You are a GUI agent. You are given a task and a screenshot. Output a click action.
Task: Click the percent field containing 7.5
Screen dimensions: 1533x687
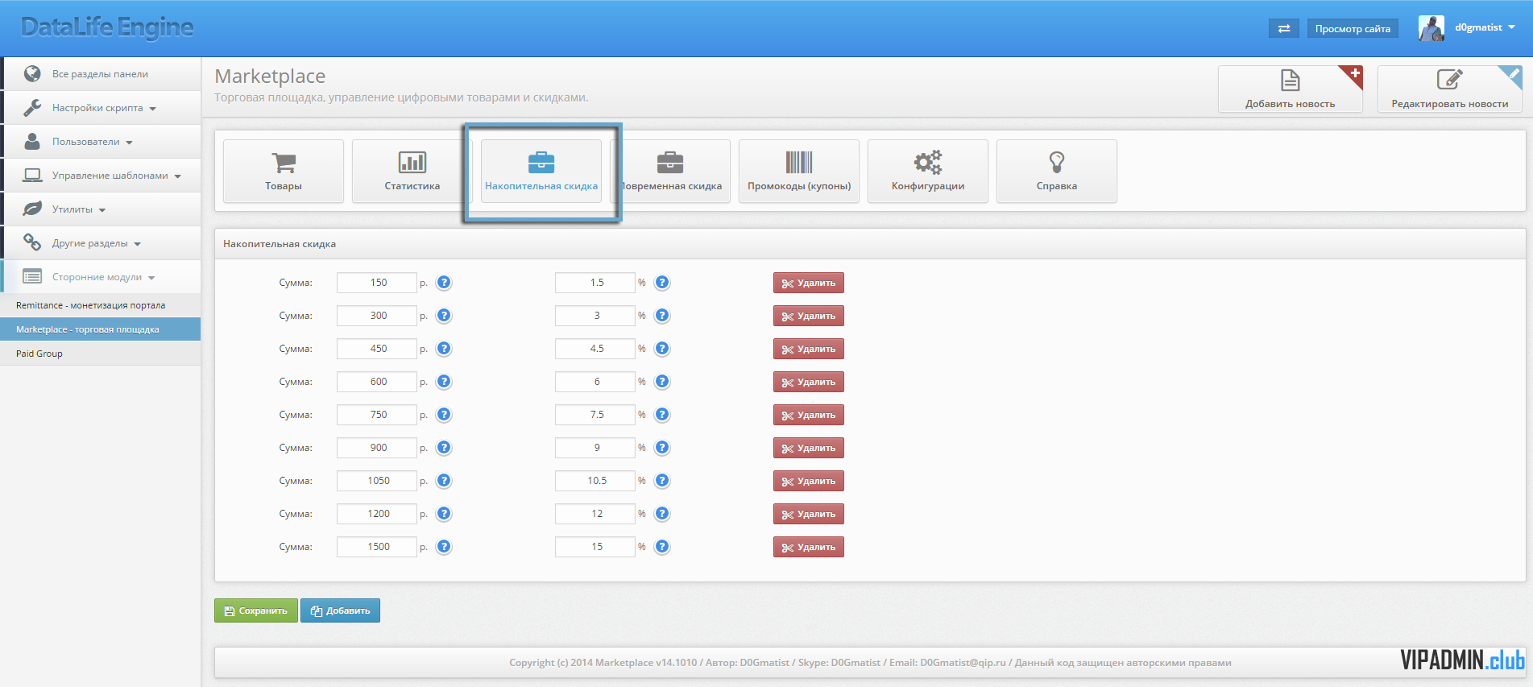[595, 415]
